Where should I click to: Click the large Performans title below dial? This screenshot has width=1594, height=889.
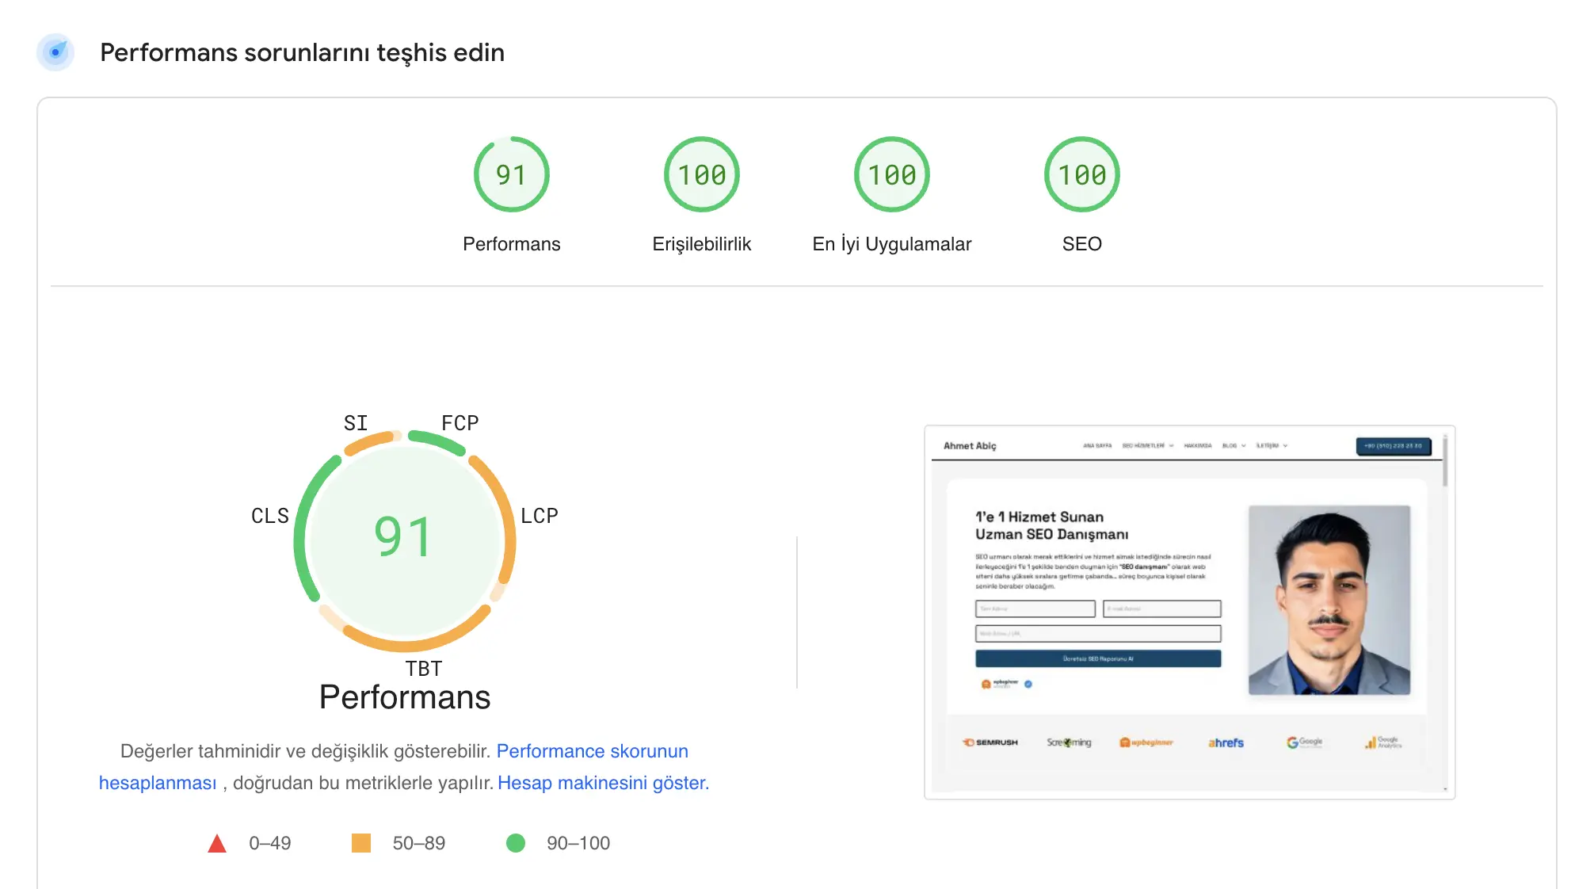[x=405, y=697]
